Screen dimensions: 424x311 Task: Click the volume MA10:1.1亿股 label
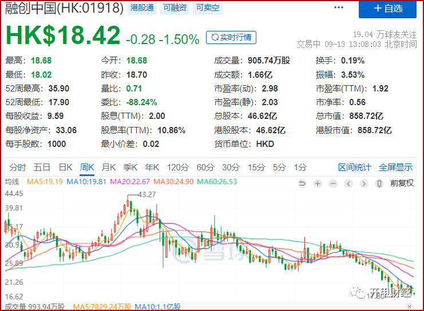click(x=158, y=306)
